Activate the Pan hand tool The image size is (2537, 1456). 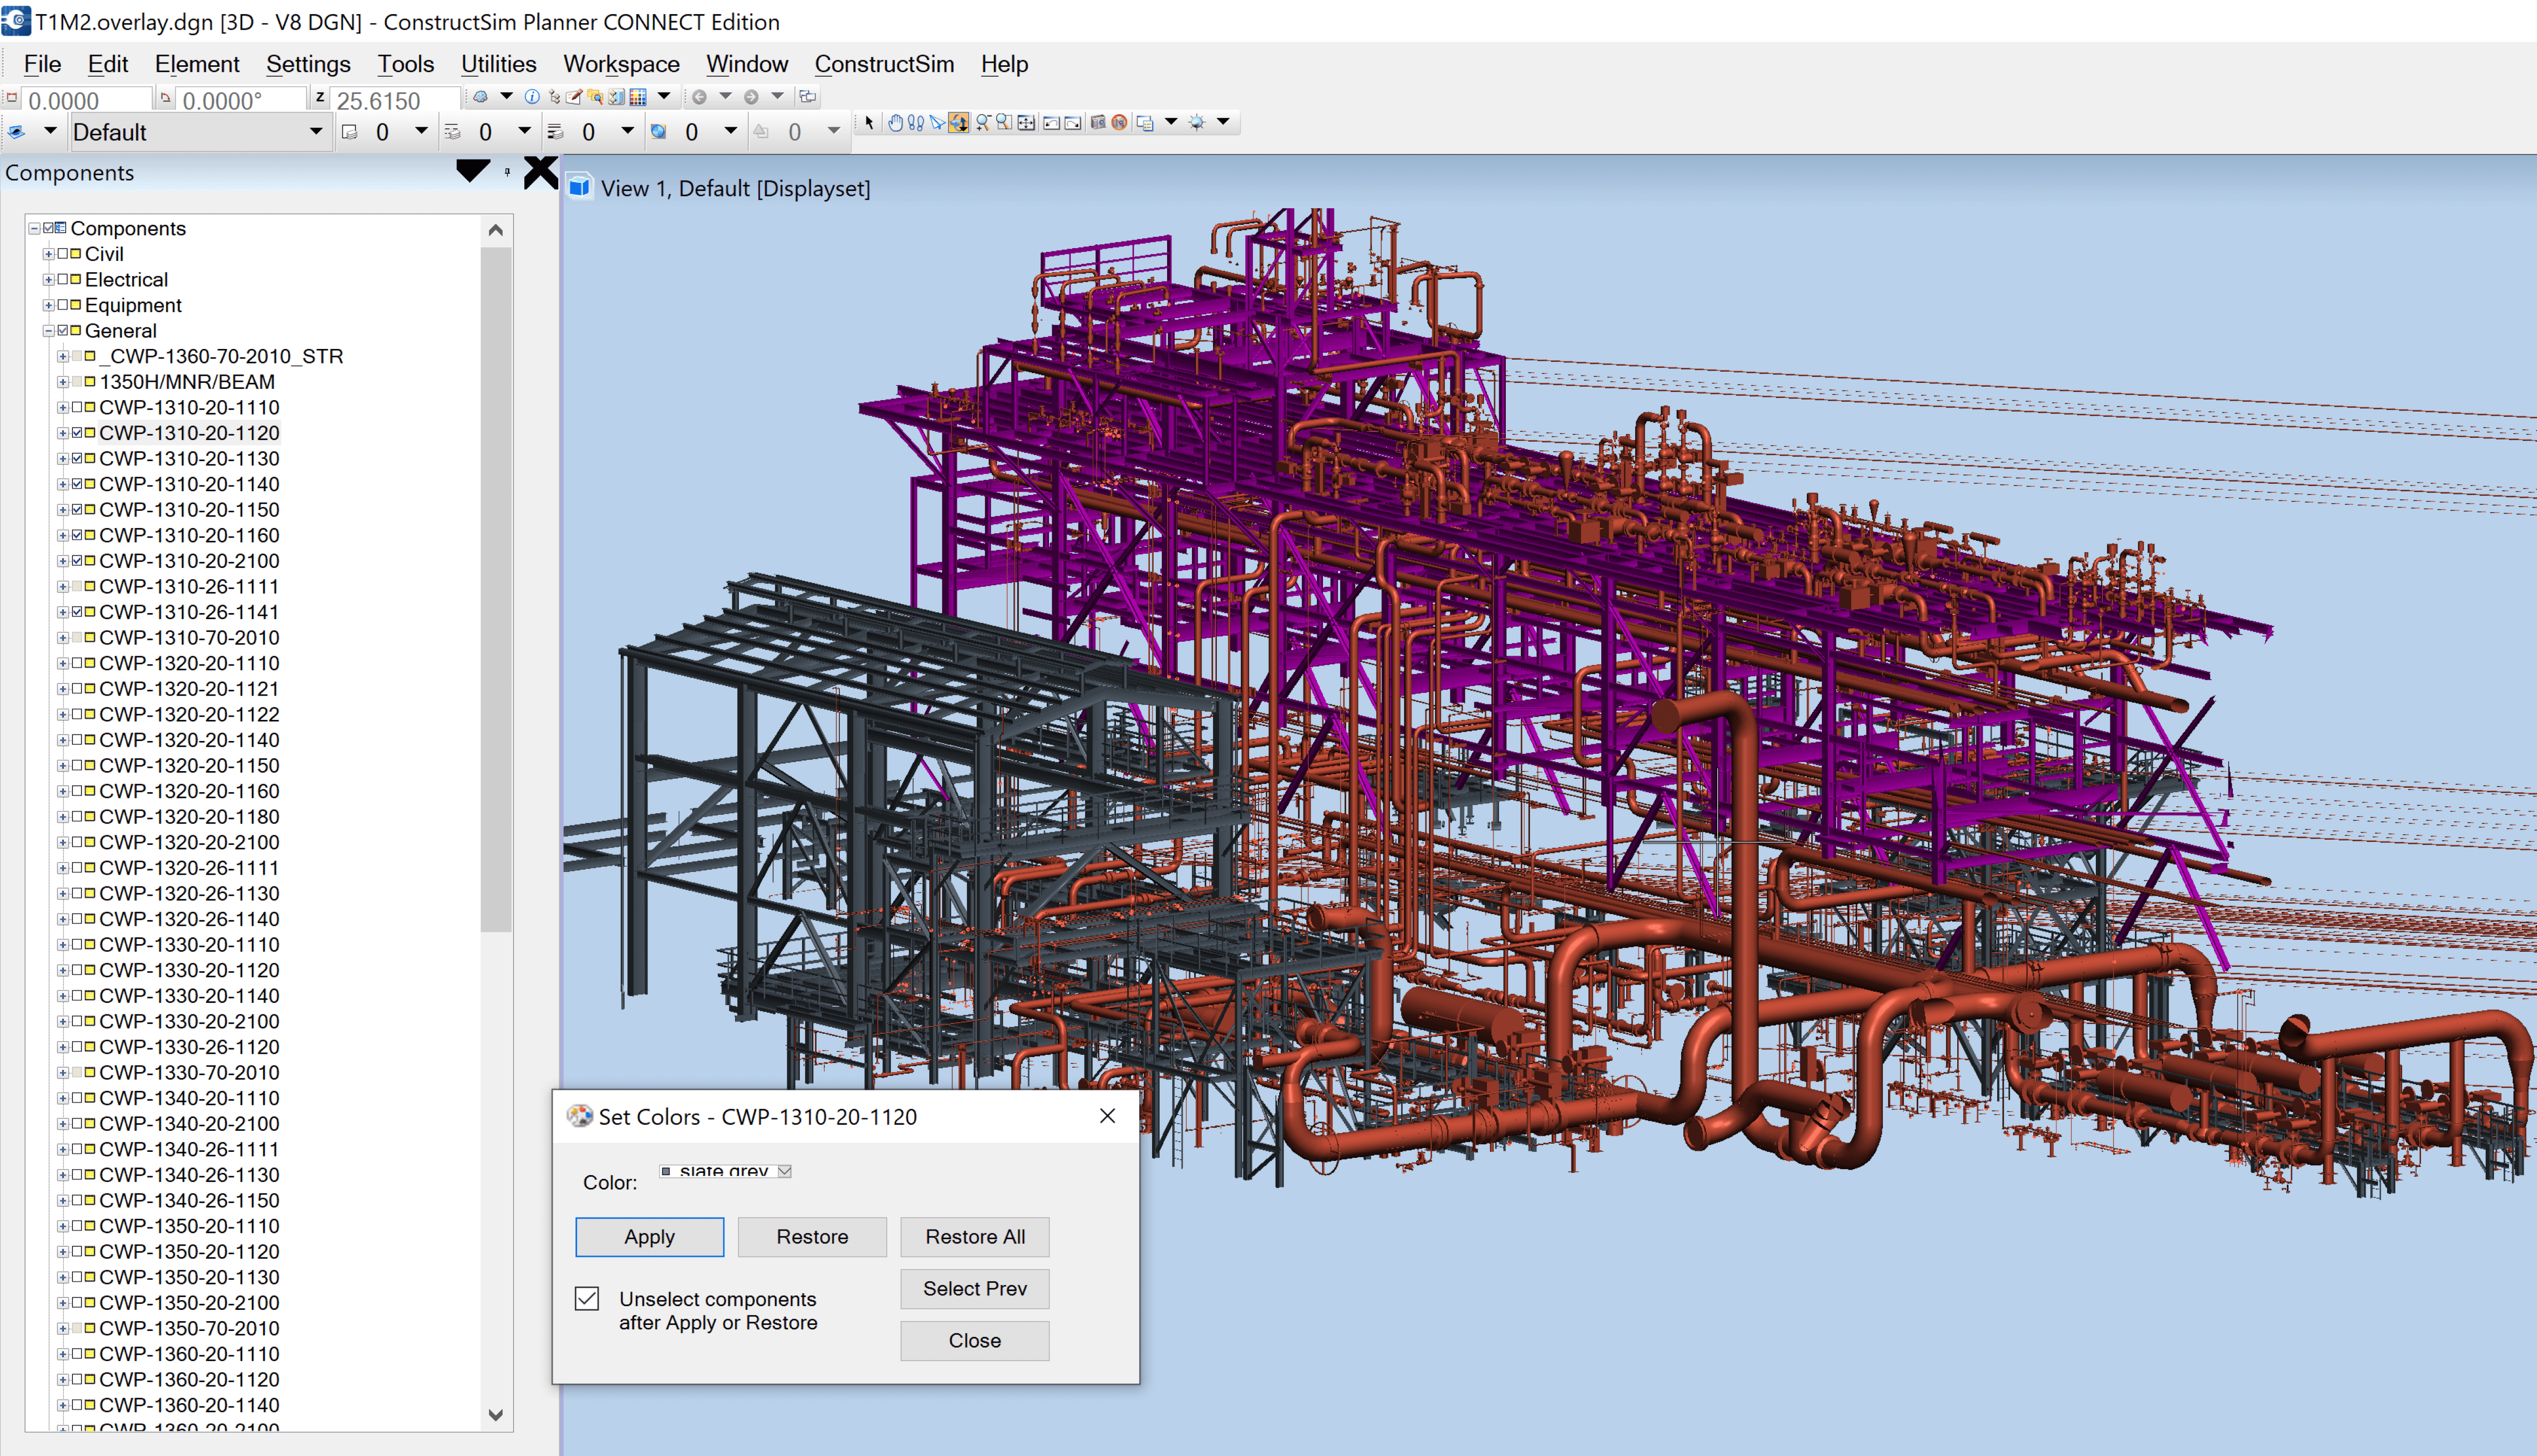(x=895, y=122)
